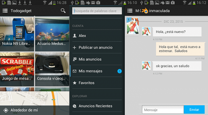The height and width of the screenshot is (115, 208).
Task: Open the hamburger menu next to Todogadget
Action: (x=5, y=11)
